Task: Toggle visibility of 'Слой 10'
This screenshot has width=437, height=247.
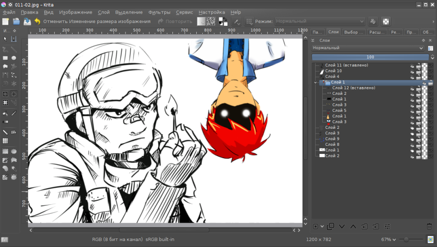Action: tap(412, 71)
